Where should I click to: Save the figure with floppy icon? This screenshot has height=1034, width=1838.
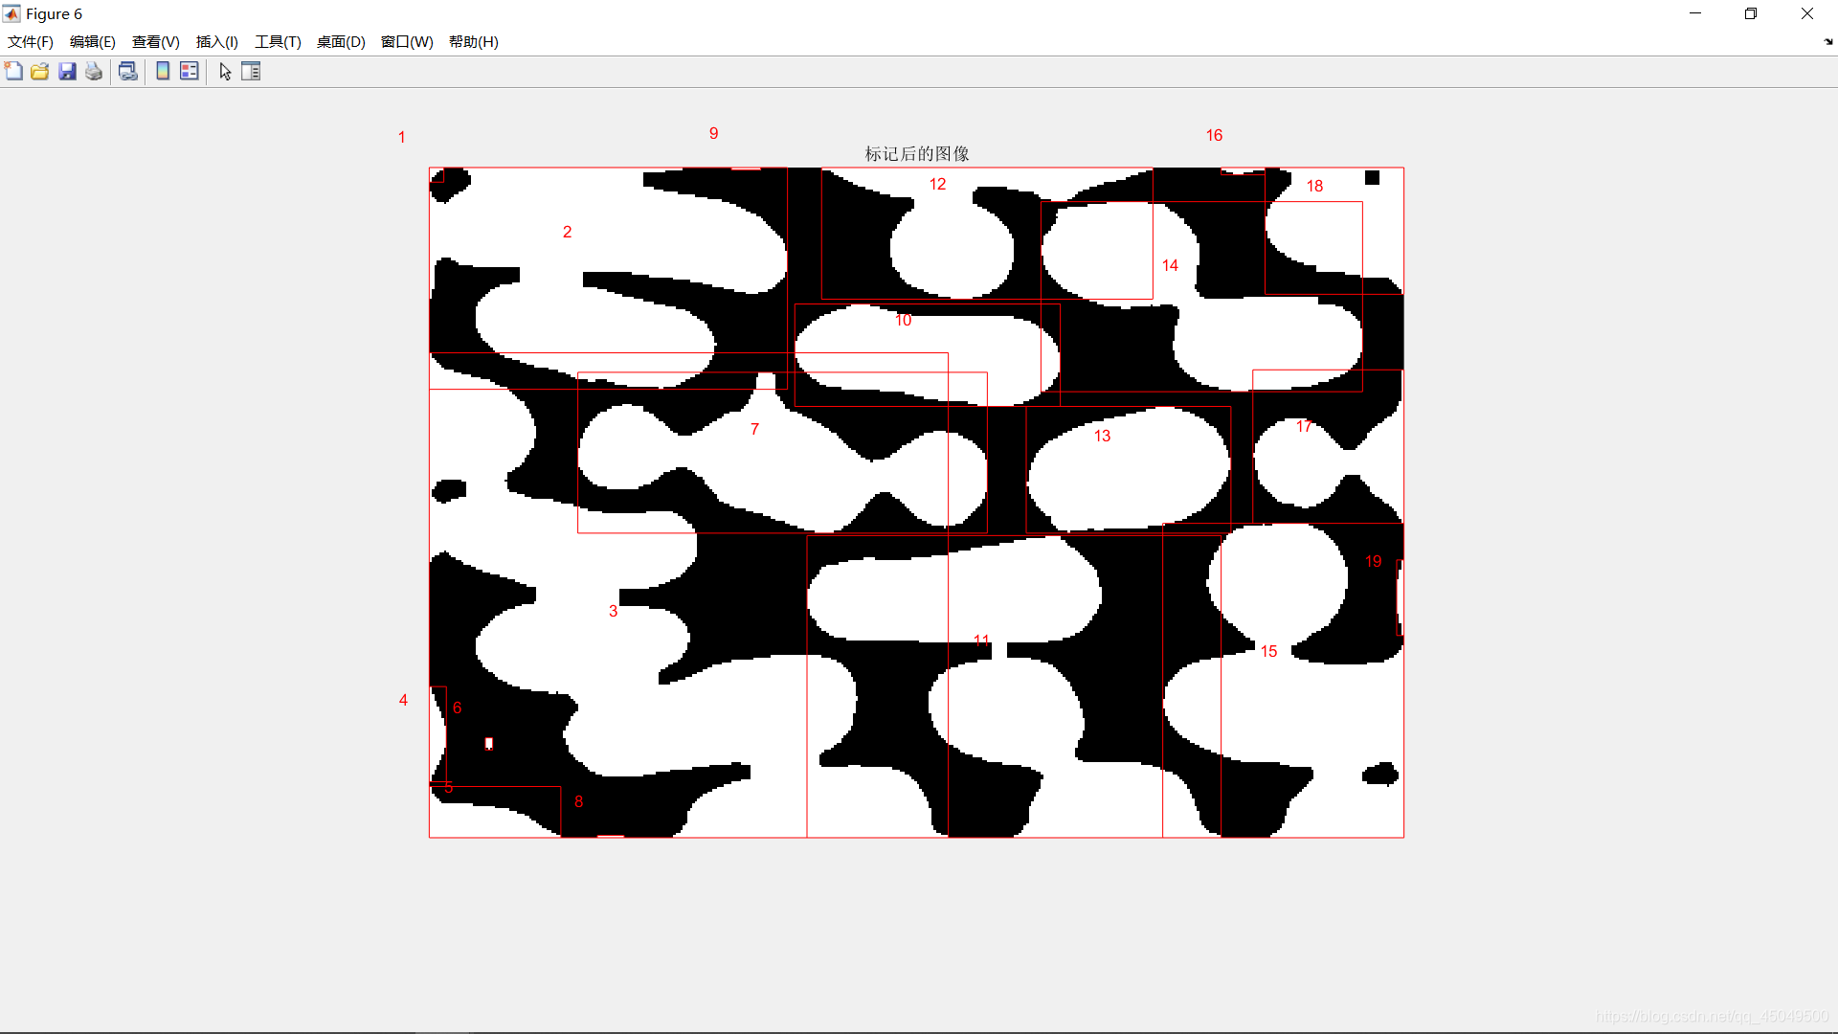click(x=67, y=71)
